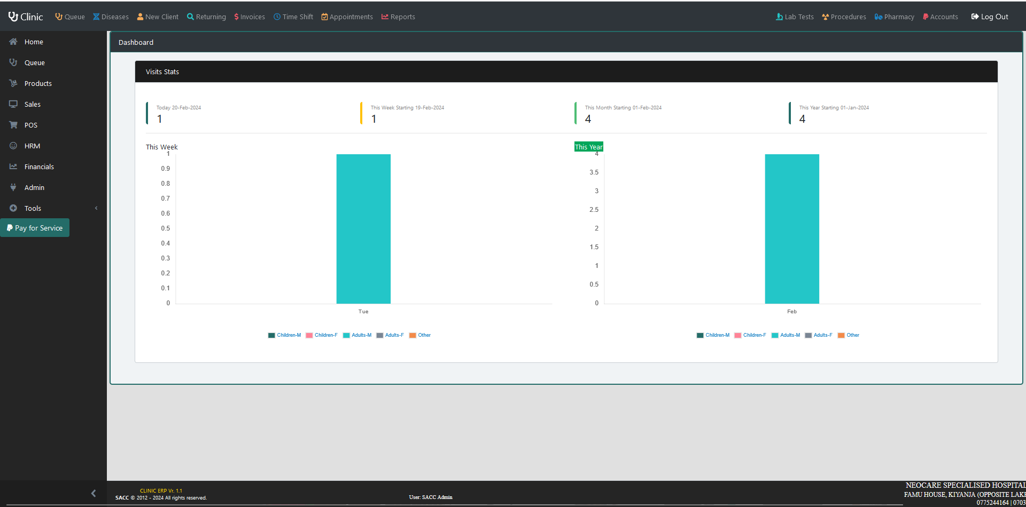Click the sidebar Home house icon
The width and height of the screenshot is (1026, 507).
13,42
